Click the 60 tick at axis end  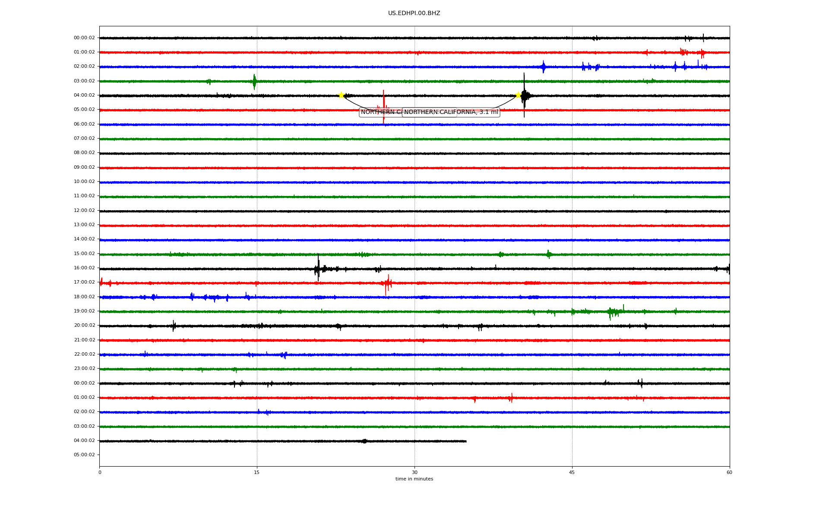pos(729,472)
